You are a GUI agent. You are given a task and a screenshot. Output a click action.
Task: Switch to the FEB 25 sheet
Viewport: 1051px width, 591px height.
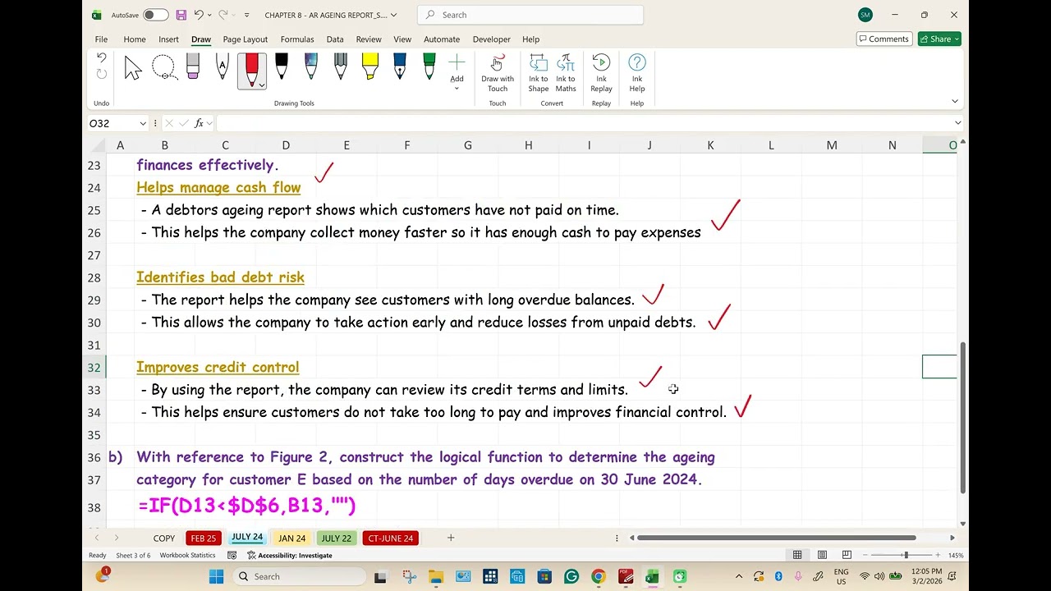point(204,538)
